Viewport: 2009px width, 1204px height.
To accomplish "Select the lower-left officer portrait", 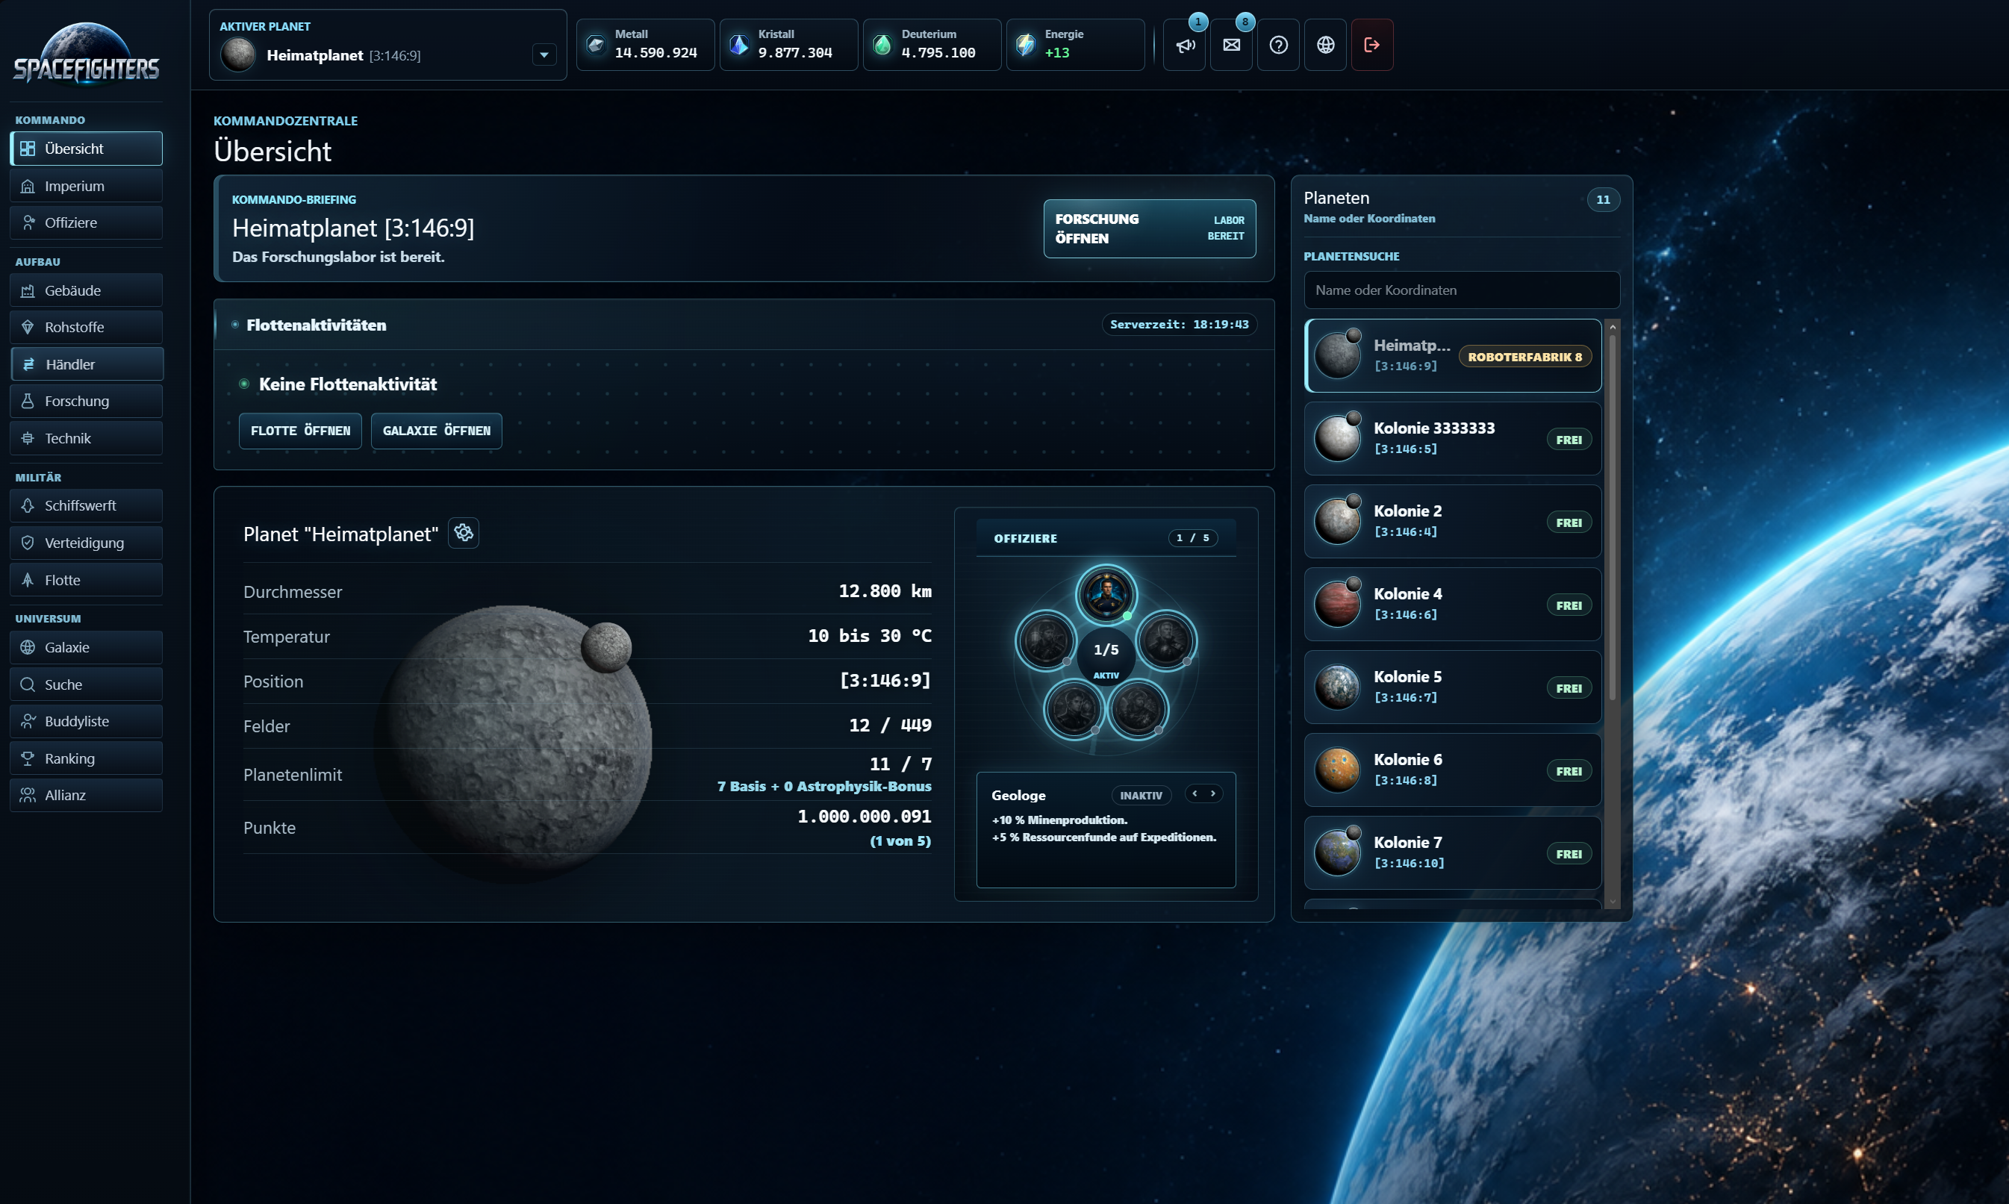I will click(1074, 708).
